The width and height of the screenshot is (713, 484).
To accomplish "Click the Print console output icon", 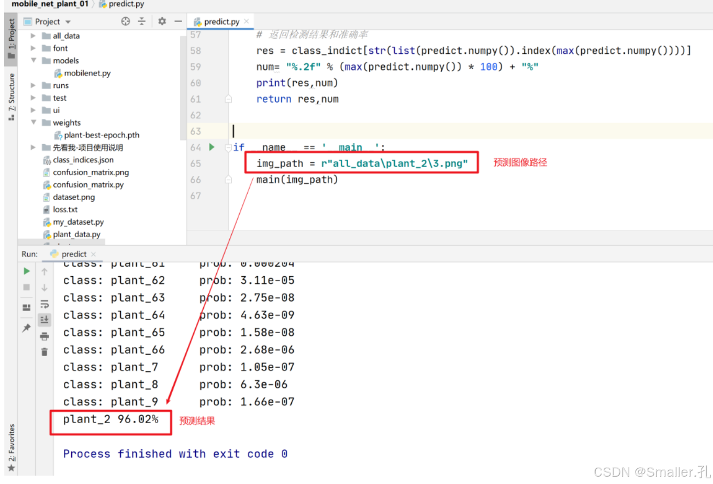I will pos(44,336).
